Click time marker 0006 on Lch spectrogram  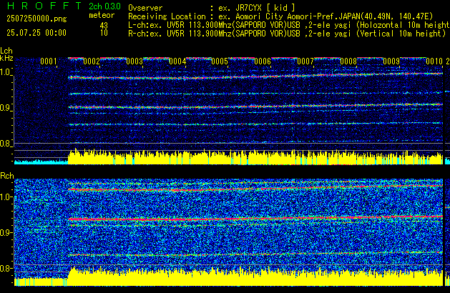click(263, 61)
